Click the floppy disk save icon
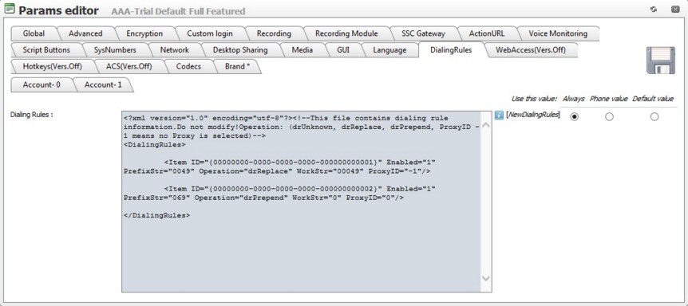The width and height of the screenshot is (688, 306). (x=660, y=60)
